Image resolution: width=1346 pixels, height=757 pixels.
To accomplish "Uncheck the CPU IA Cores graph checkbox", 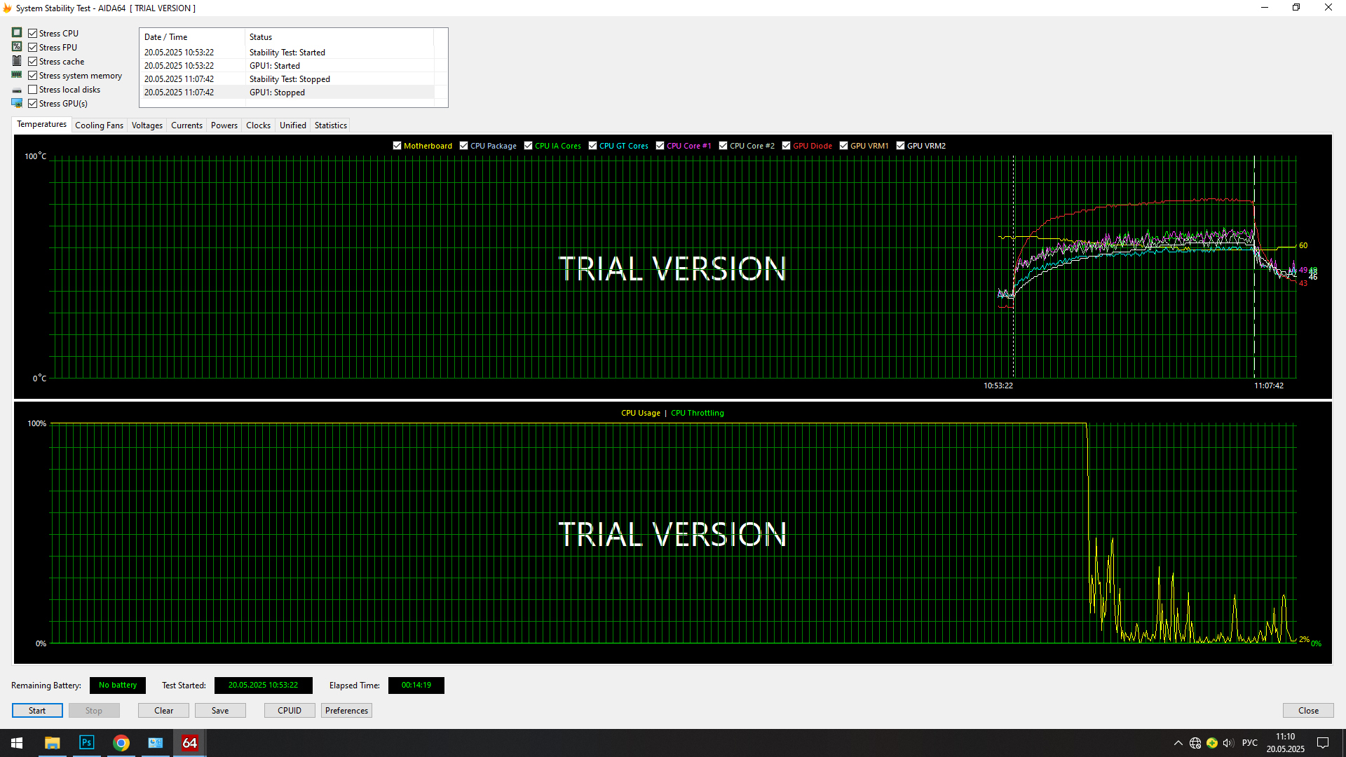I will (529, 146).
